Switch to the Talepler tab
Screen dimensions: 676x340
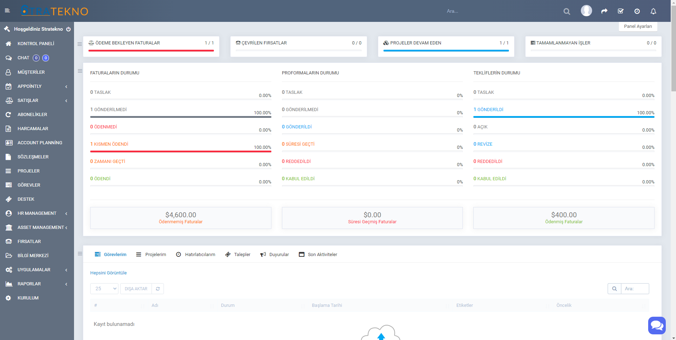[238, 255]
